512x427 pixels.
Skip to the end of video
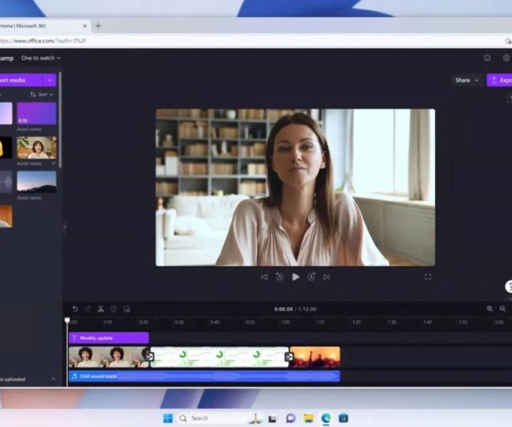point(326,277)
